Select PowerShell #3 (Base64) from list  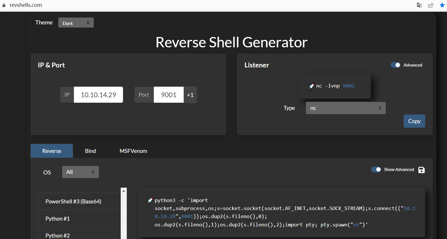(x=79, y=201)
